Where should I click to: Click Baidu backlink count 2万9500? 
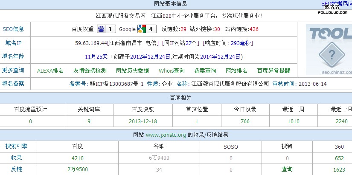coord(77,169)
